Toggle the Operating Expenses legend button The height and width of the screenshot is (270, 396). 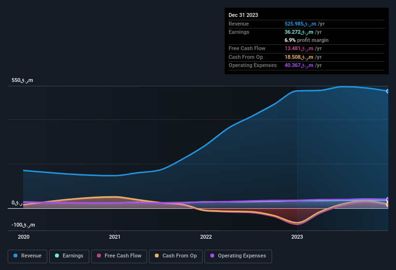[238, 256]
